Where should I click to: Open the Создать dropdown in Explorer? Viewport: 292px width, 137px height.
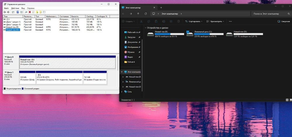tap(128, 21)
